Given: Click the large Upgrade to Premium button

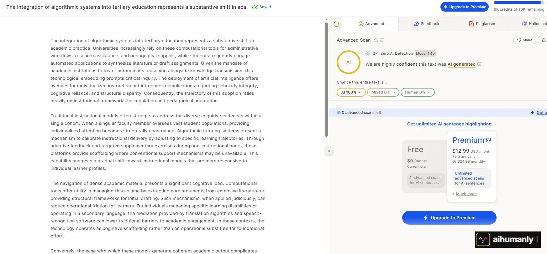Looking at the screenshot, I should pyautogui.click(x=449, y=218).
